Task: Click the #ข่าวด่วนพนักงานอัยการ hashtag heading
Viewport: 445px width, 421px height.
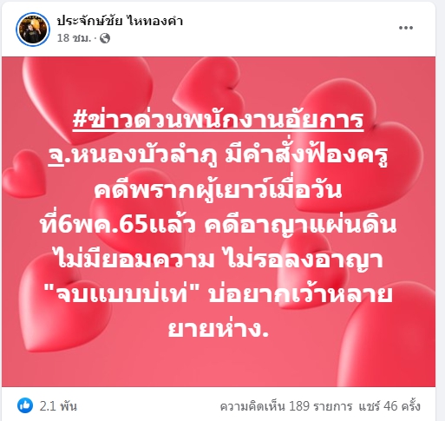Action: point(218,119)
